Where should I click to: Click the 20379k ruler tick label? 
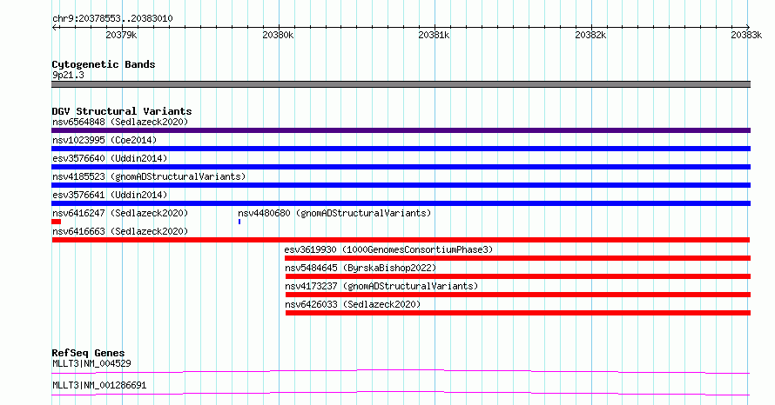tap(121, 35)
